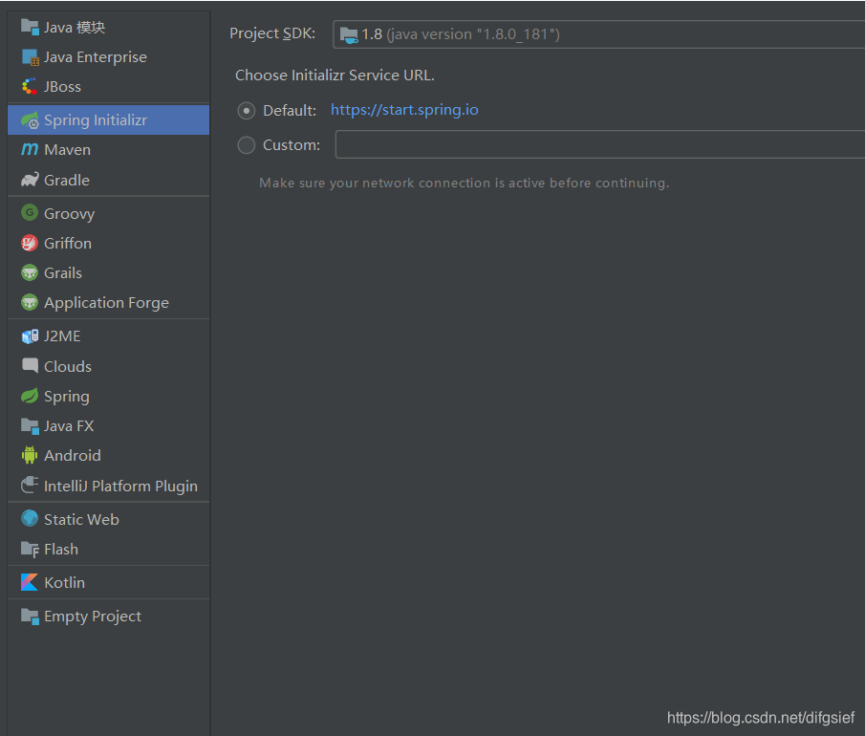Viewport: 865px width, 736px height.
Task: Pick Griffon from the project list
Action: click(109, 243)
